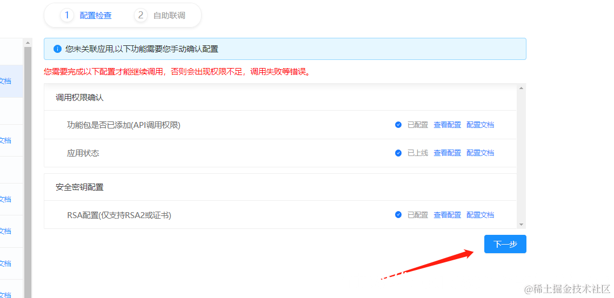Click the 已上线 status text
Screen dimensions: 614x298
pos(417,153)
